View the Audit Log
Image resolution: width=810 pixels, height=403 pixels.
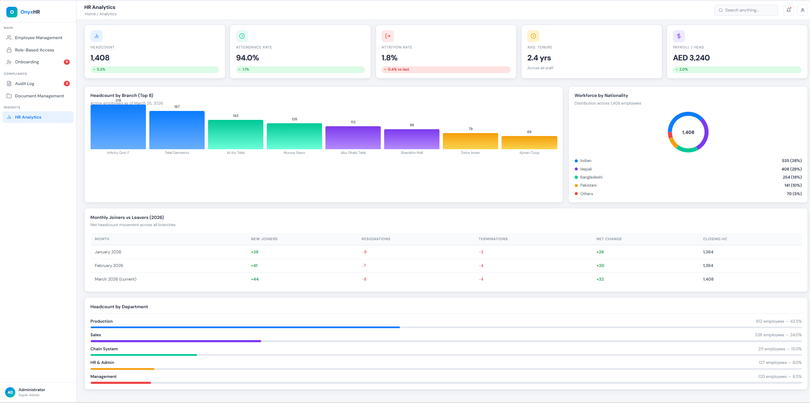tap(24, 83)
